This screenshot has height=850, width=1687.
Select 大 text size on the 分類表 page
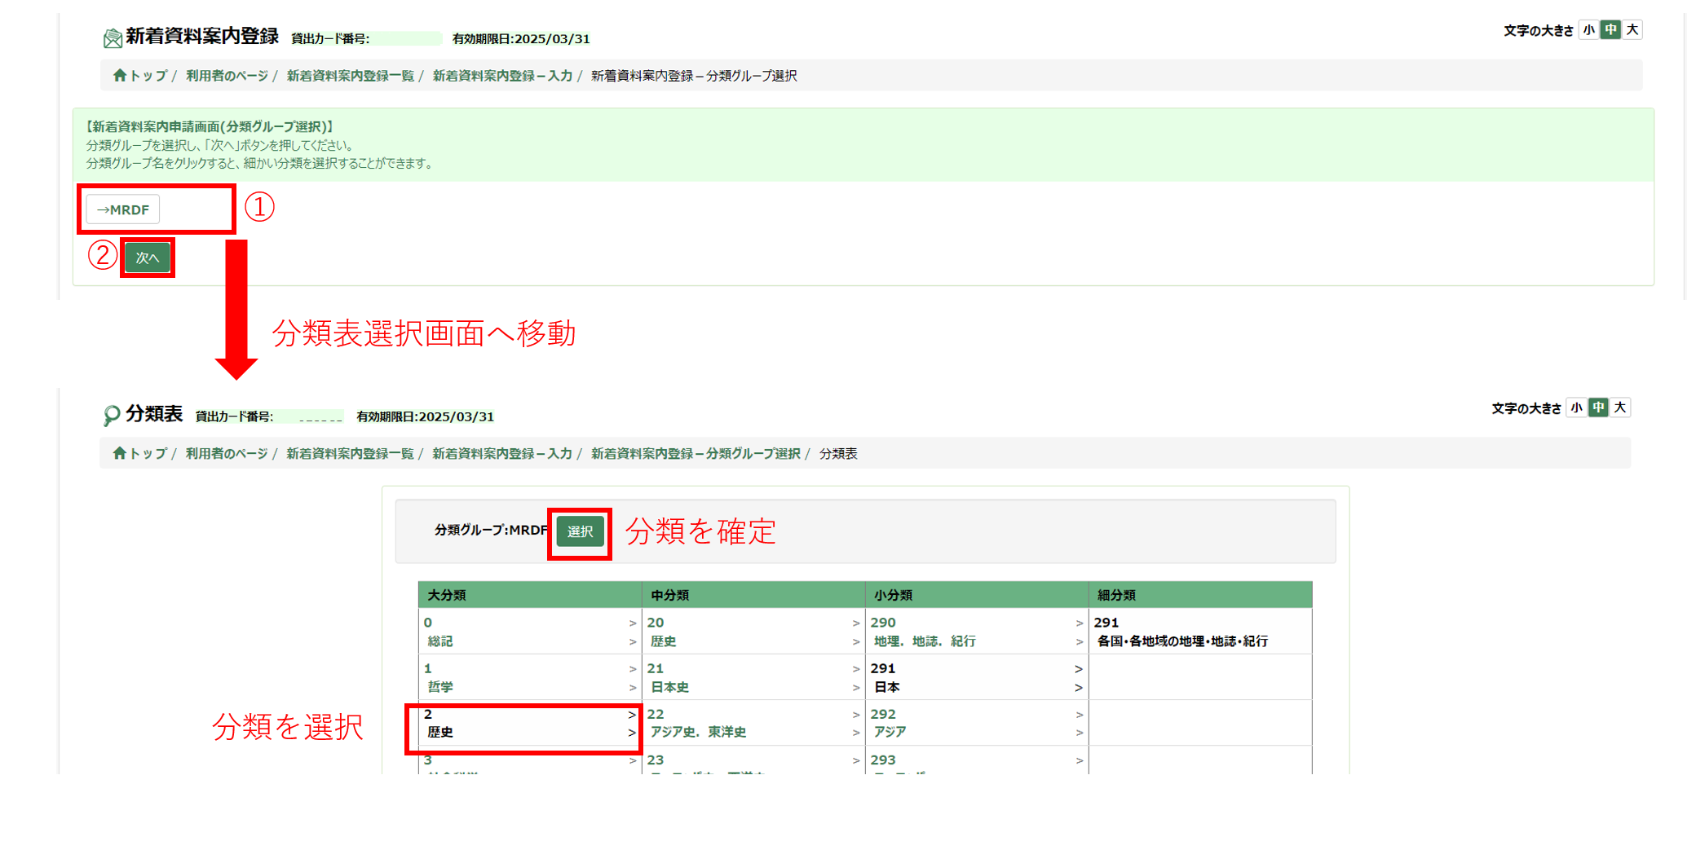click(x=1619, y=407)
